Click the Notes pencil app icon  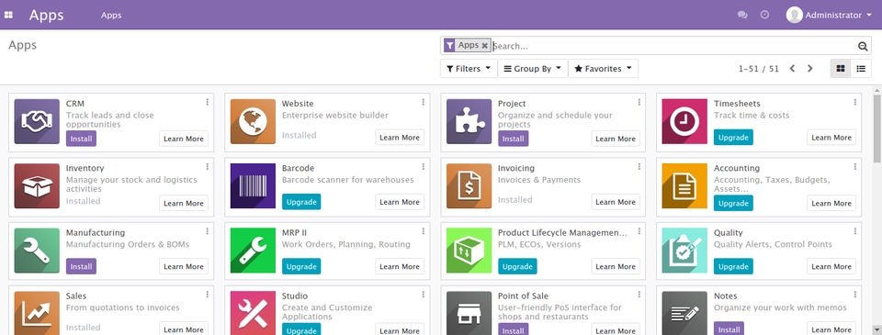[x=684, y=313]
